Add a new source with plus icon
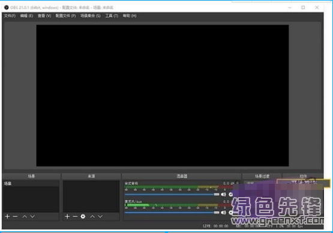Screen dimensions: 333x233 [x=67, y=216]
